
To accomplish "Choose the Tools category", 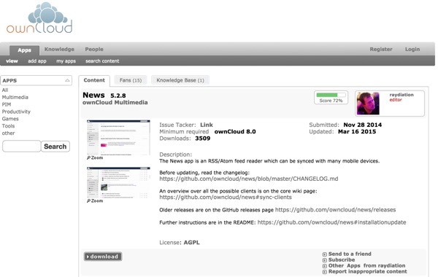I will (x=8, y=126).
